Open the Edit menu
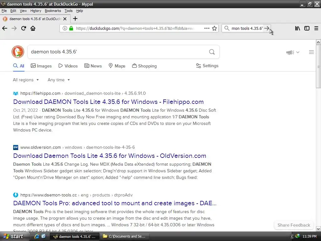321x241 pixels. click(x=13, y=11)
